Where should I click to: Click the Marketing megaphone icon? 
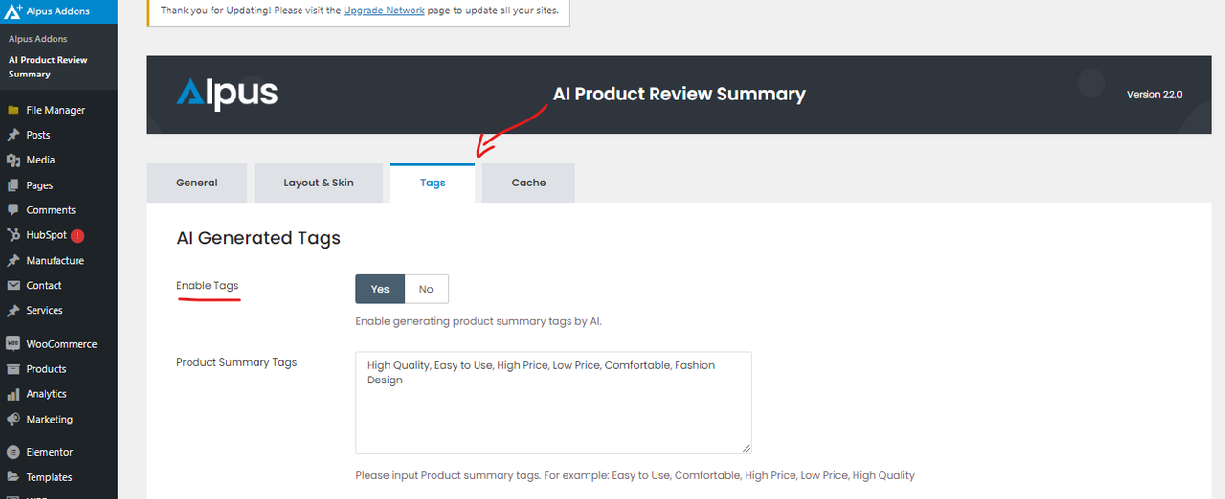click(13, 419)
